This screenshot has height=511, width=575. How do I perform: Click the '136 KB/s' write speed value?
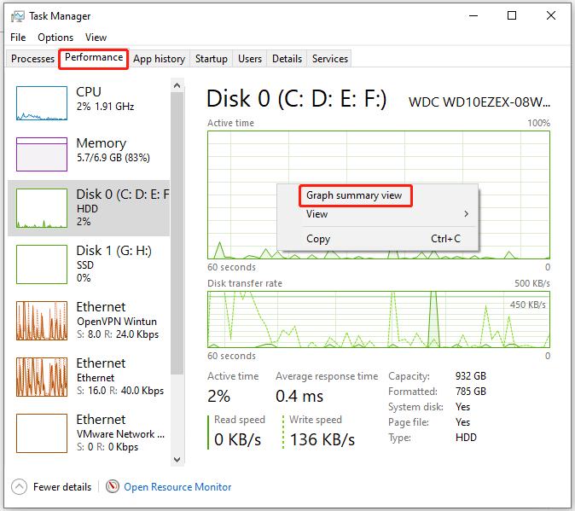[322, 439]
